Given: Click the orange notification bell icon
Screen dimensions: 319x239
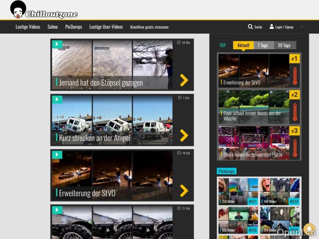Looking at the screenshot, I should tap(309, 229).
